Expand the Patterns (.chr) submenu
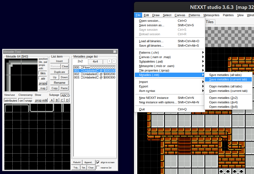 [170, 53]
